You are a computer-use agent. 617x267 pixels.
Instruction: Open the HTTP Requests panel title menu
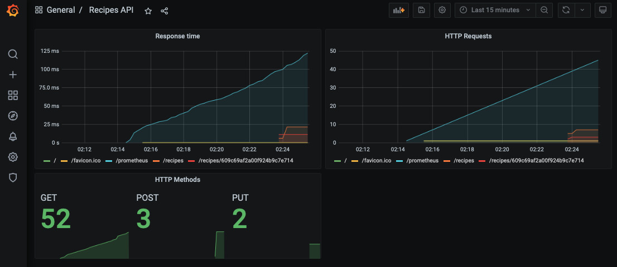pyautogui.click(x=468, y=36)
